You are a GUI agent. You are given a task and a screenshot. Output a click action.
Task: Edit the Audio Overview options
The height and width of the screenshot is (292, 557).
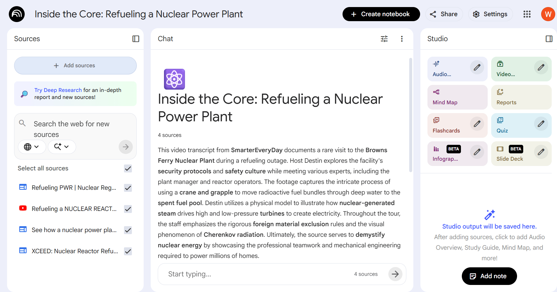[x=477, y=68]
